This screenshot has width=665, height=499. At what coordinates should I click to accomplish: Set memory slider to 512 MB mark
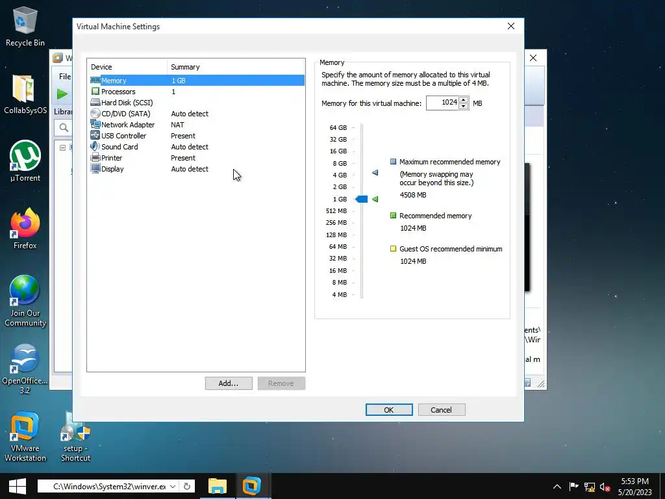click(361, 211)
